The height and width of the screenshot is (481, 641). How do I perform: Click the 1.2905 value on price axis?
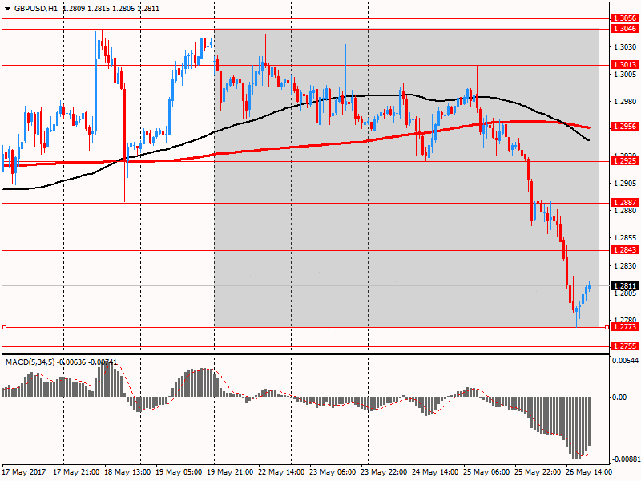625,184
